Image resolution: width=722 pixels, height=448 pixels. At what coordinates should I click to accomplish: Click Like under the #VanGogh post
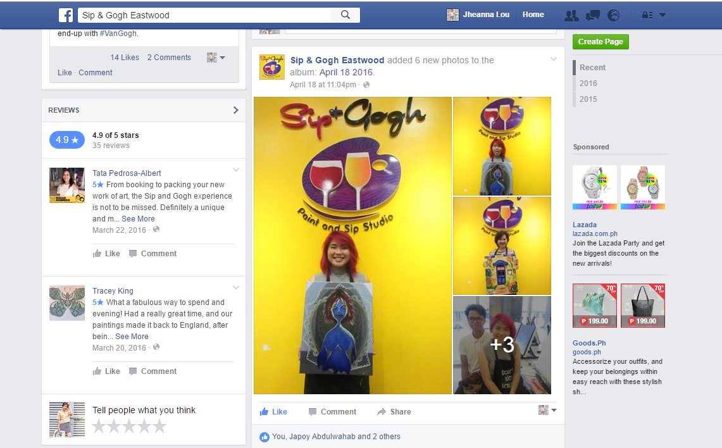pyautogui.click(x=65, y=73)
